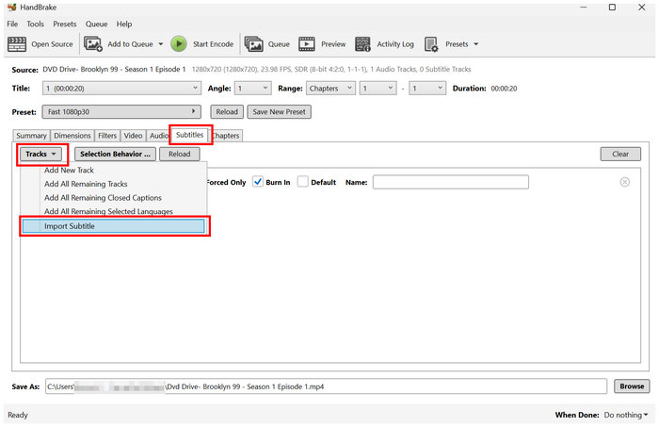659x427 pixels.
Task: Select Import Subtitle menu item
Action: click(x=114, y=226)
